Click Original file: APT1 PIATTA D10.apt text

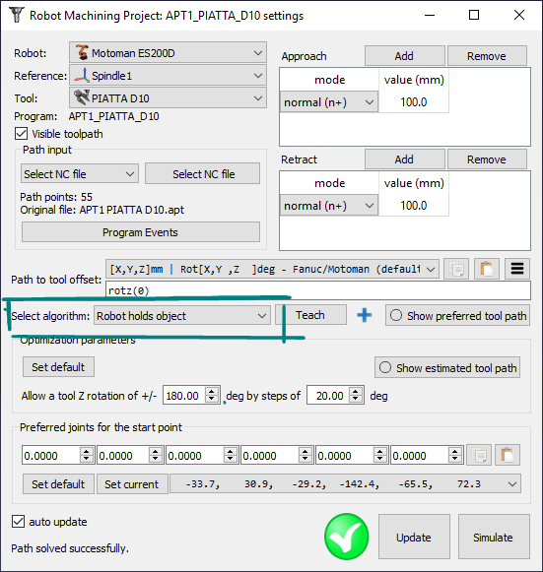point(102,210)
